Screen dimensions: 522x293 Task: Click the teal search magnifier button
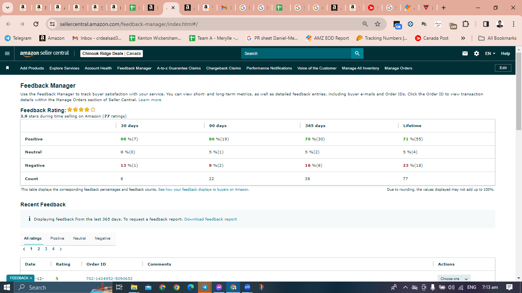357,53
